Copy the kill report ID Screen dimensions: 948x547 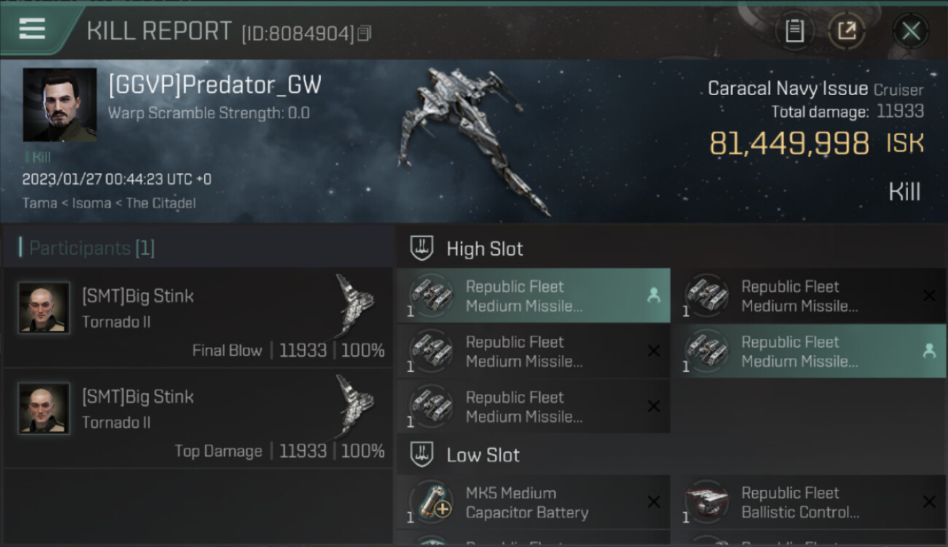[x=365, y=34]
